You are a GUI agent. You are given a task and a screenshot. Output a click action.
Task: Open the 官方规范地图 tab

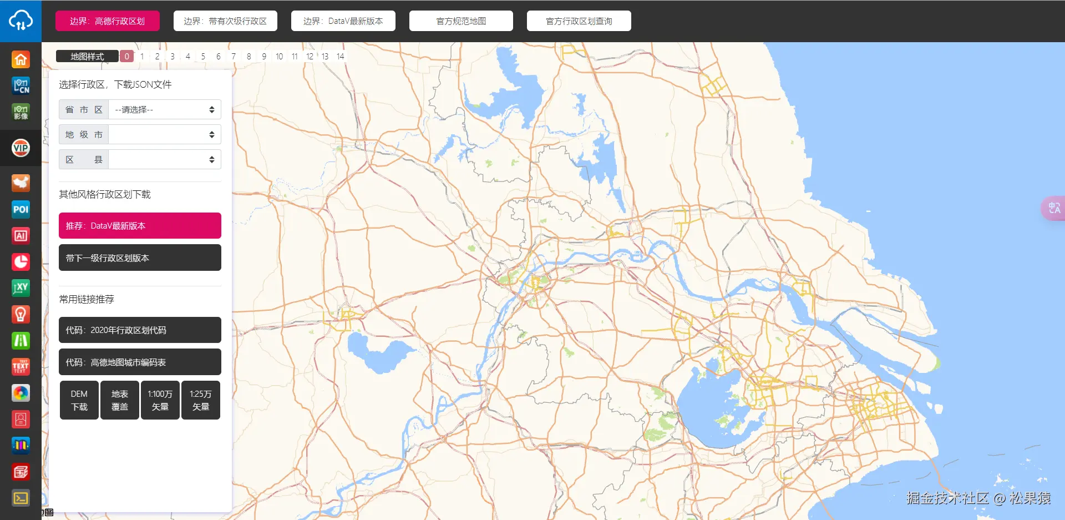coord(461,21)
